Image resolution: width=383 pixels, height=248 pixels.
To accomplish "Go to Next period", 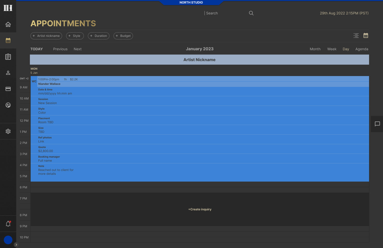I will pos(78,49).
